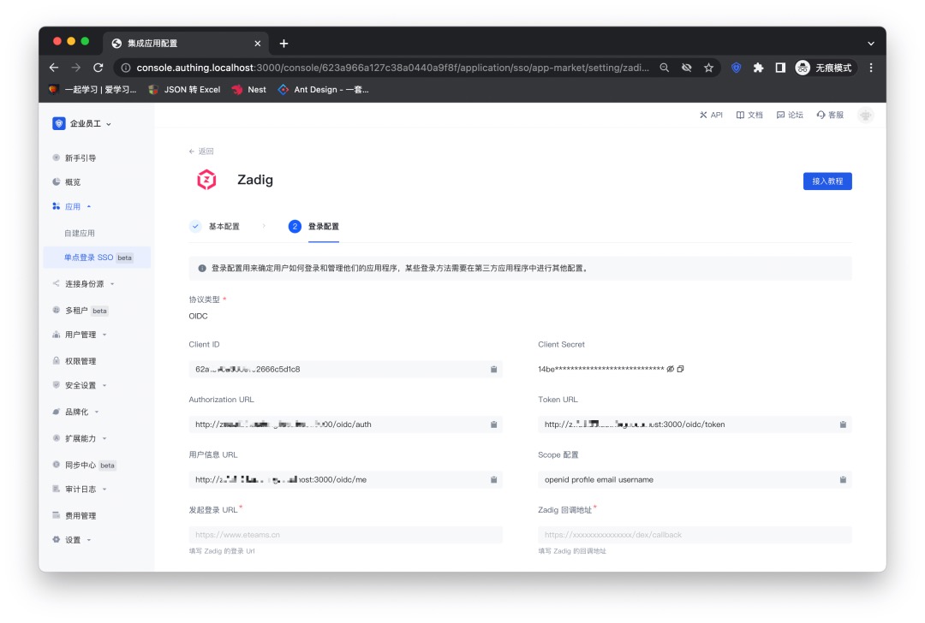Expand 用户管理 sidebar section
Screen dimensions: 925x623
81,335
